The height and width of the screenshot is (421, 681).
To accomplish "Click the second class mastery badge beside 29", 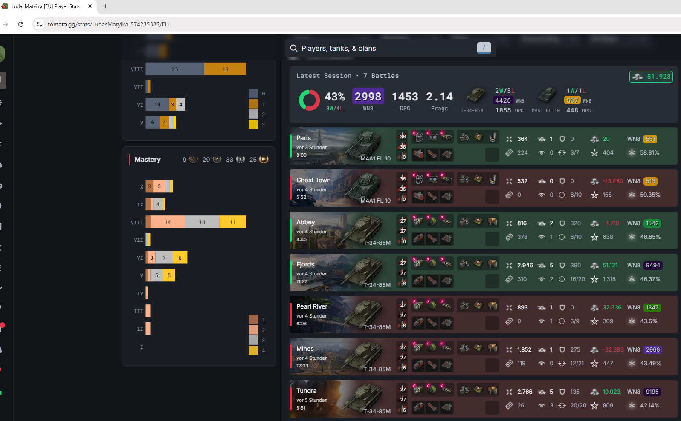I will point(217,160).
